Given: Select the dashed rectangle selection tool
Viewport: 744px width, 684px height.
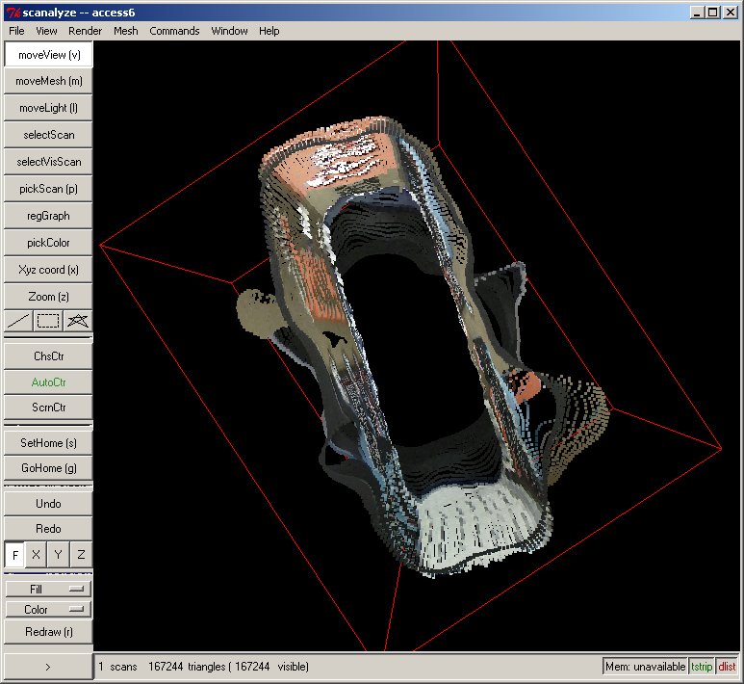Looking at the screenshot, I should pos(48,321).
